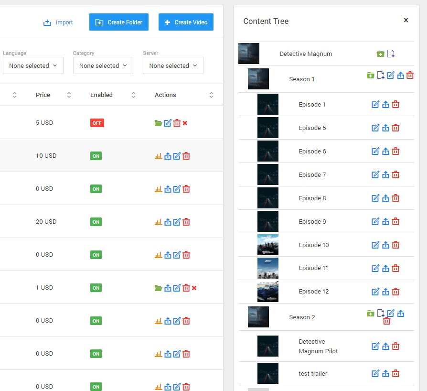
Task: Open statistics chart icon in 10 USD row
Action: pos(159,156)
